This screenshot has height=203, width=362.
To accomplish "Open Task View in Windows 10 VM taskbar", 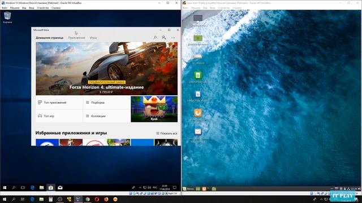I will click(23, 188).
